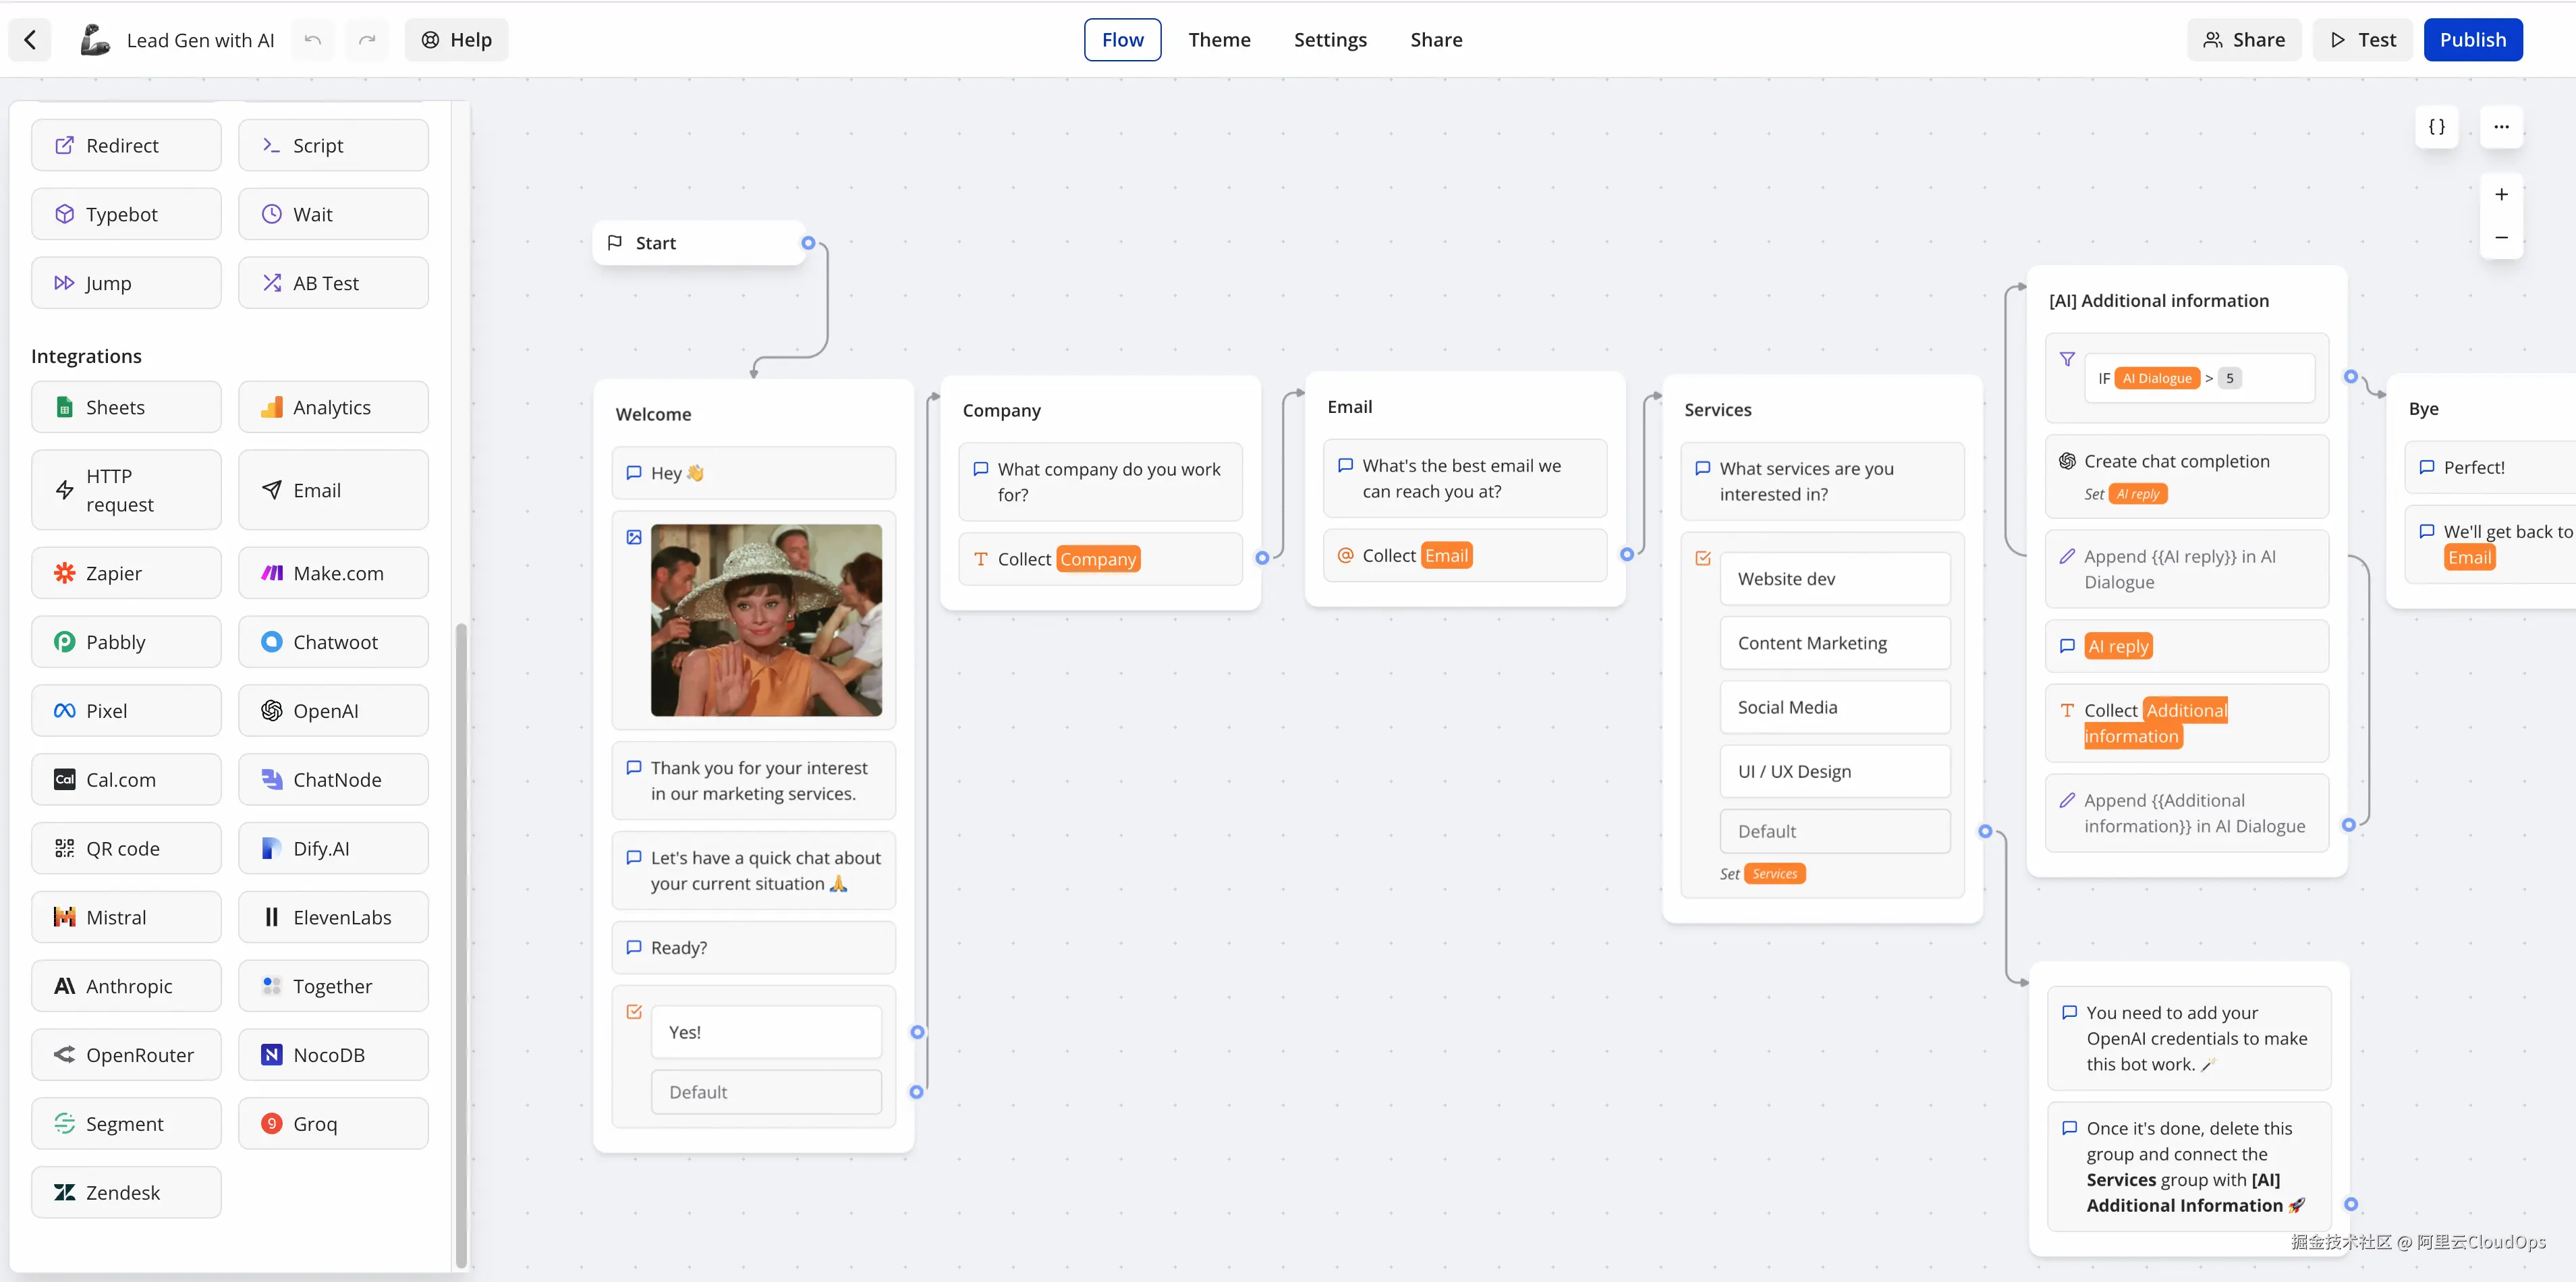Image resolution: width=2576 pixels, height=1282 pixels.
Task: Go back using the left chevron arrow
Action: (30, 40)
